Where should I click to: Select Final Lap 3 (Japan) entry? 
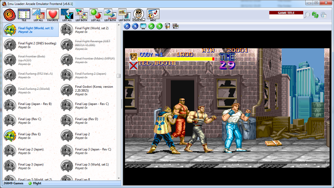tap(31, 166)
